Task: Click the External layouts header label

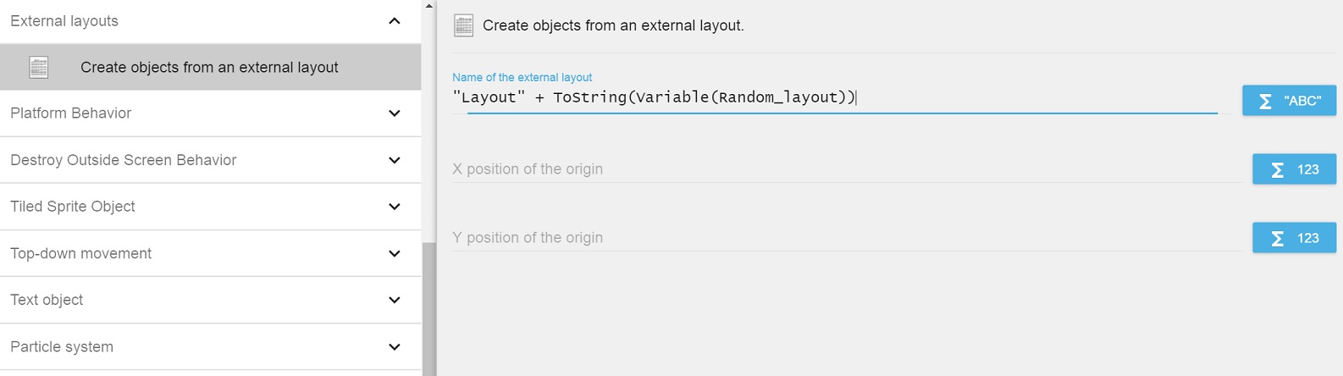Action: pos(64,21)
